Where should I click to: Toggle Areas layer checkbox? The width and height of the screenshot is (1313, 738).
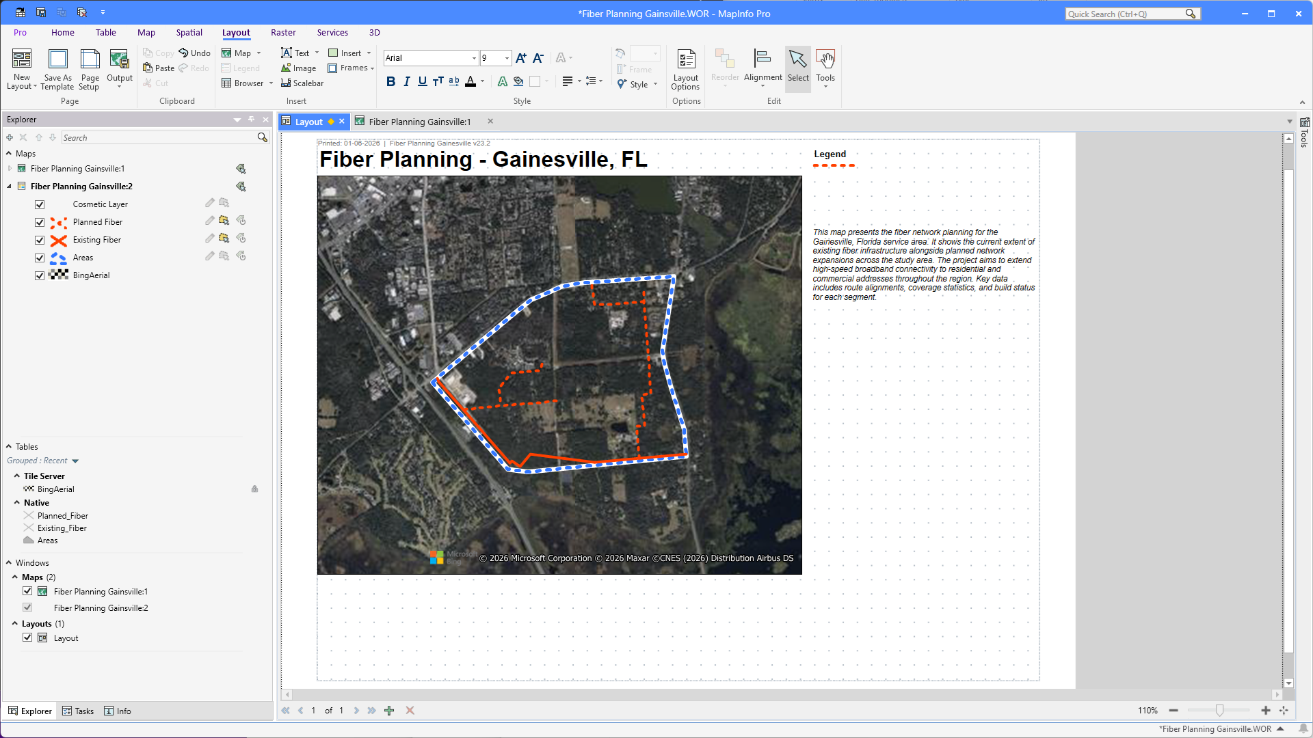pyautogui.click(x=40, y=258)
